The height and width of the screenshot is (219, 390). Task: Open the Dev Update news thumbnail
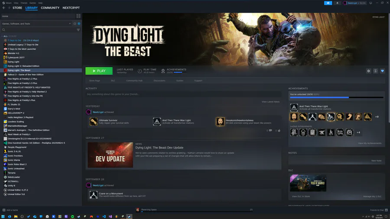tap(110, 155)
